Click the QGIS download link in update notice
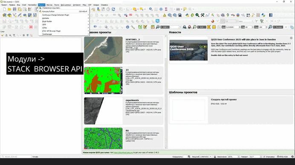Viewport: 295px width, 165px height. click(123, 153)
